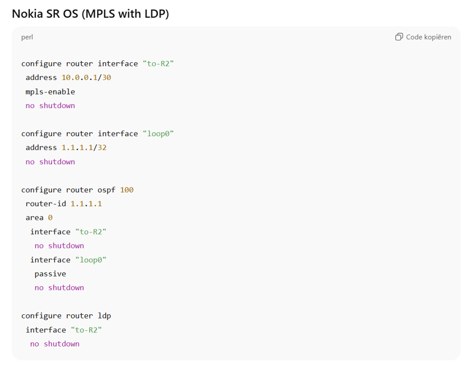
Task: Click the mpls-enable code line
Action: tap(50, 92)
